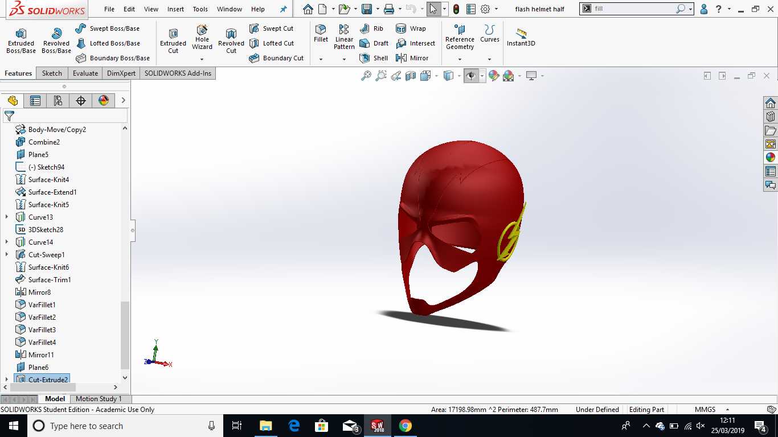Switch to the Sketch tab
Viewport: 778px width, 437px height.
pos(52,73)
